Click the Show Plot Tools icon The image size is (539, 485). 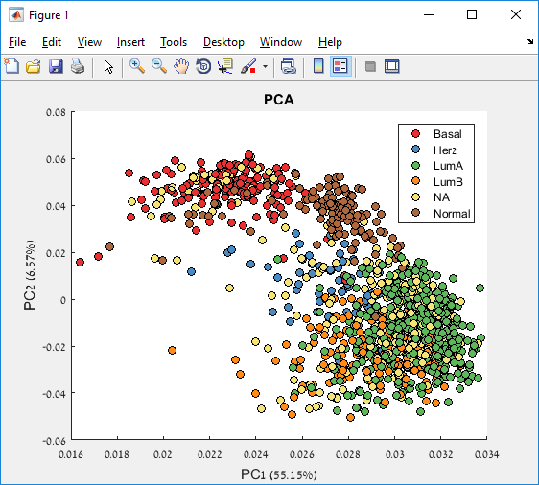tap(392, 66)
